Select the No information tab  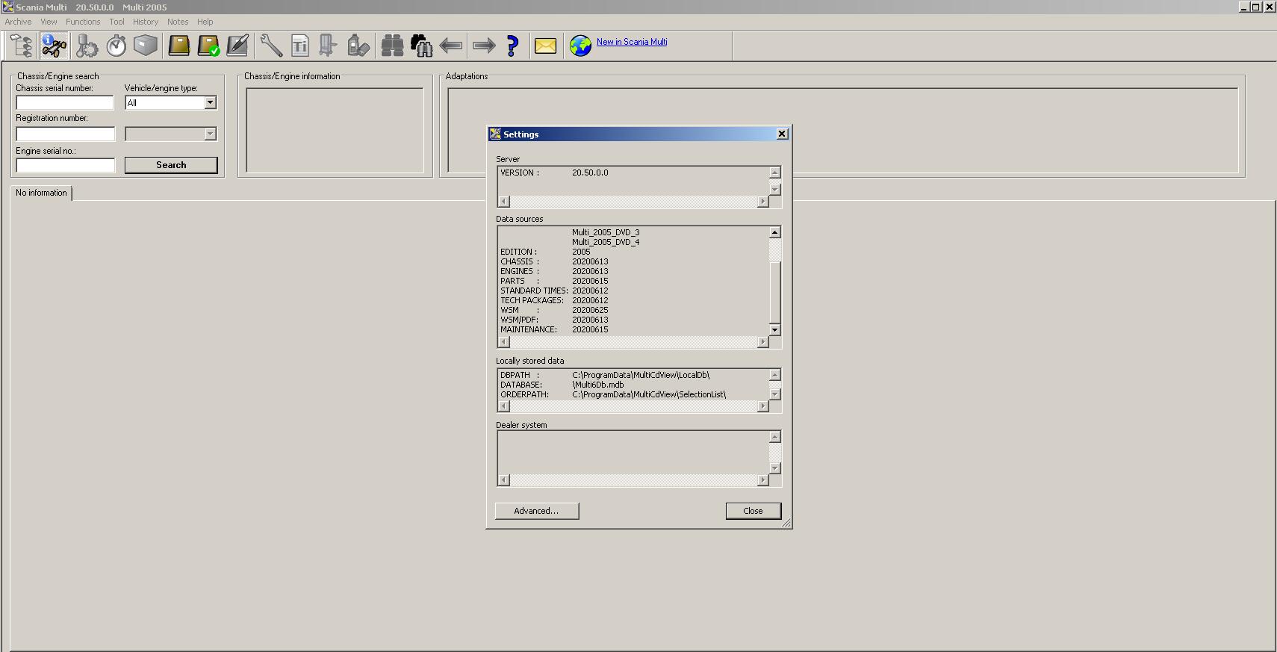click(x=41, y=193)
